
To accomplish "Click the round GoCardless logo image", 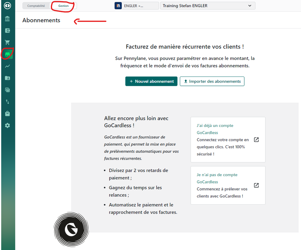I will 71,229.
